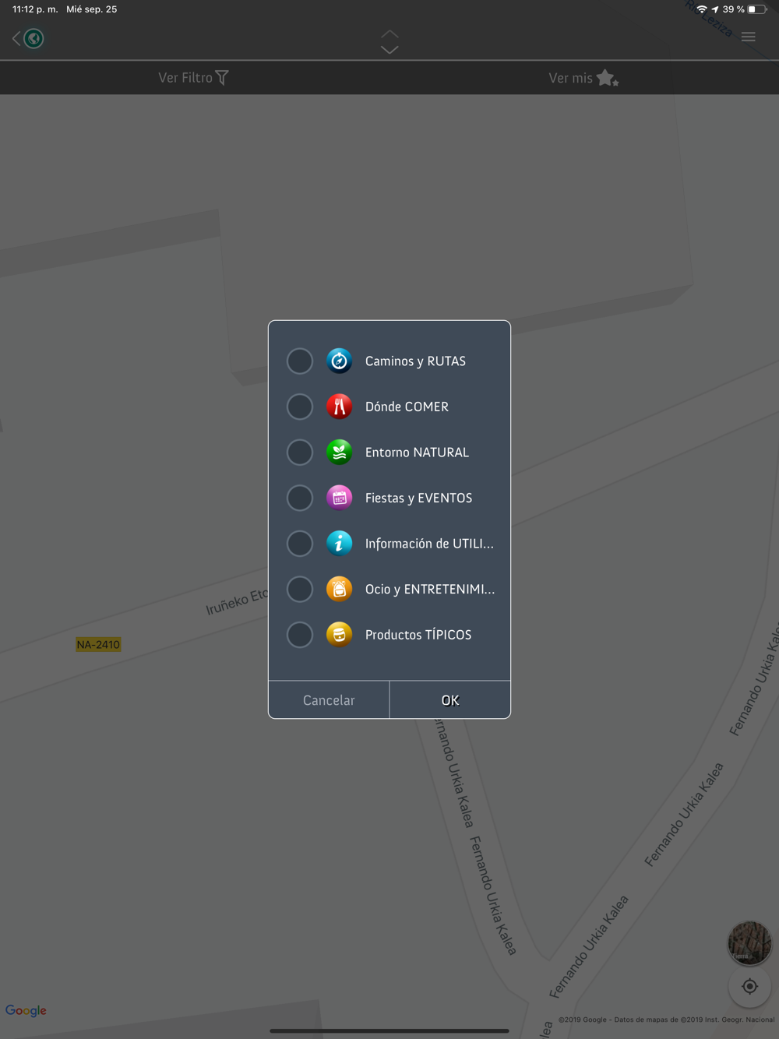Click the Ocio y ENTRETENIMI... label
The image size is (779, 1039).
tap(430, 589)
